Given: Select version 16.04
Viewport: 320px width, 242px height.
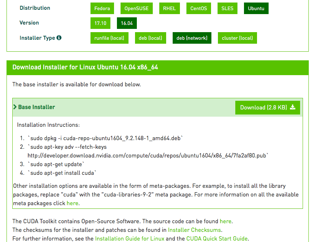Looking at the screenshot, I should (x=127, y=23).
